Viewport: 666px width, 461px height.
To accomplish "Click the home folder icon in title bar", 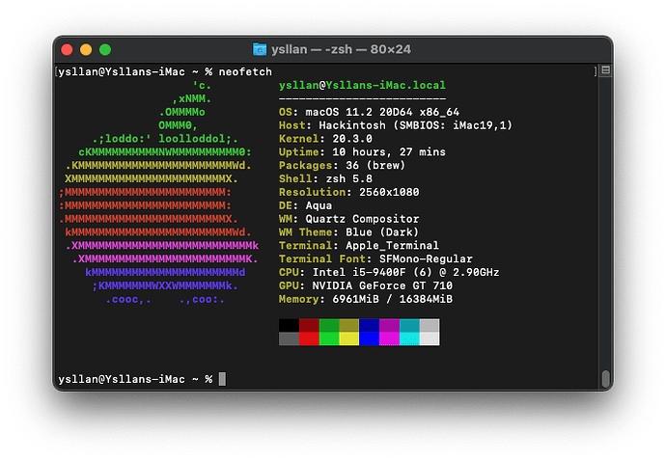I will (259, 49).
